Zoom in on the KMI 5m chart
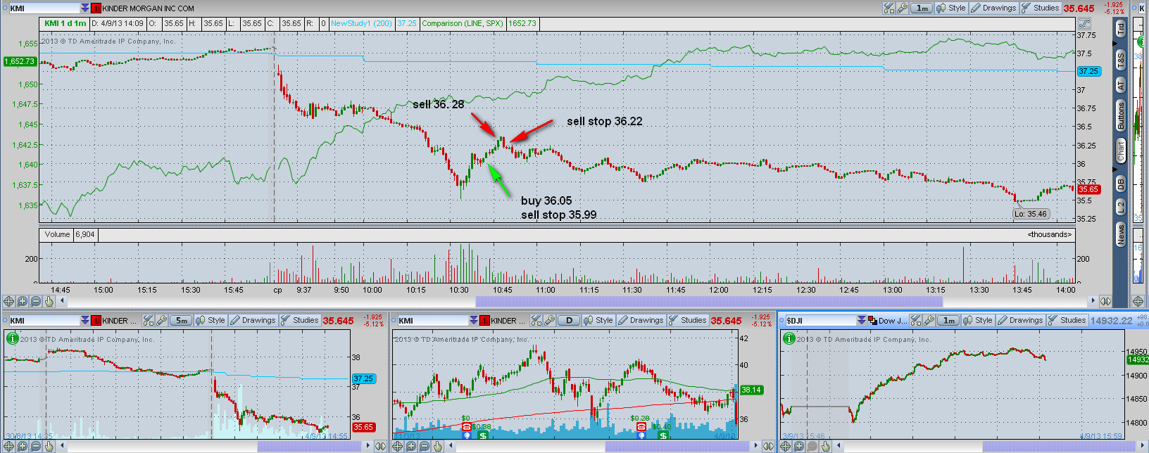 23,446
